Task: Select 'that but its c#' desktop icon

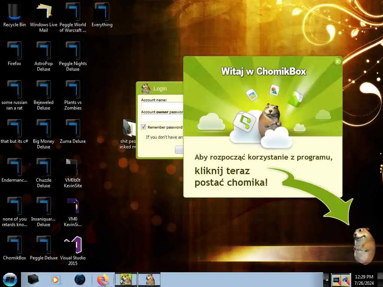Action: click(15, 132)
